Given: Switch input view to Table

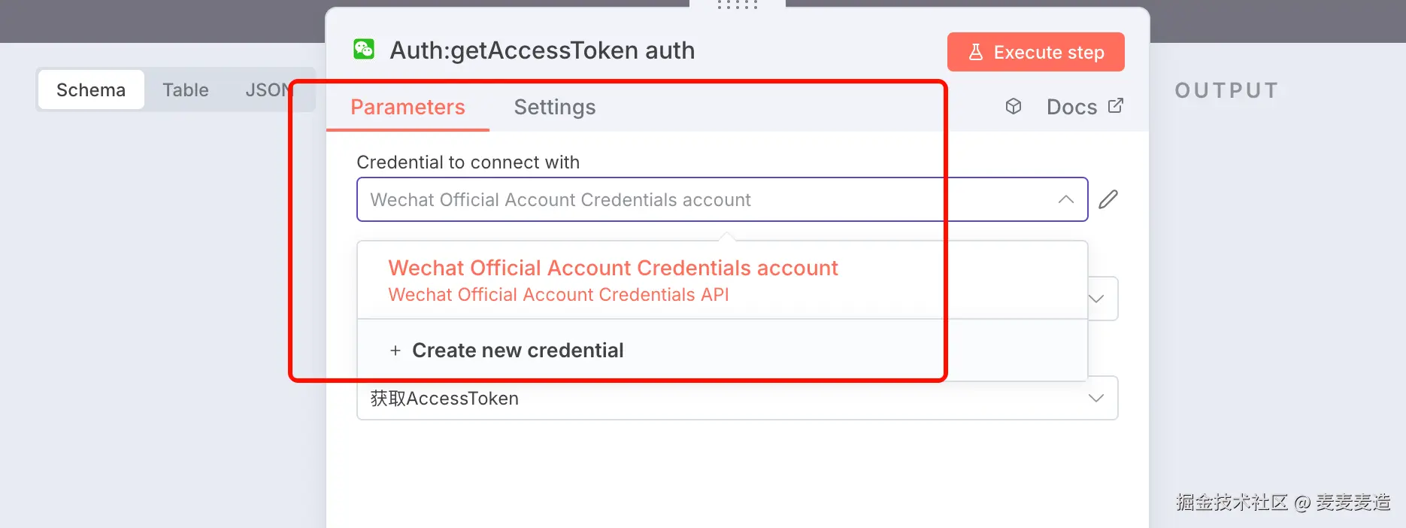Looking at the screenshot, I should (186, 90).
